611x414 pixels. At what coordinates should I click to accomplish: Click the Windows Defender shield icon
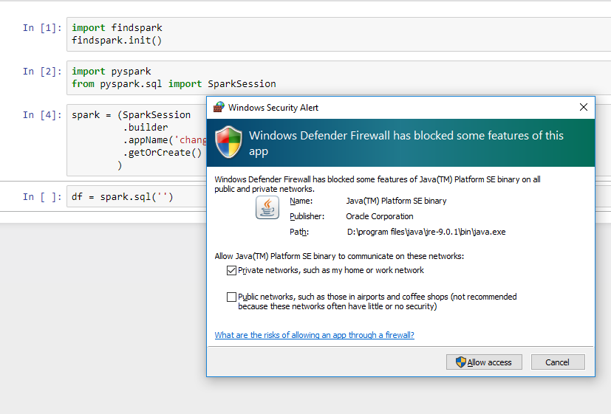click(x=229, y=142)
